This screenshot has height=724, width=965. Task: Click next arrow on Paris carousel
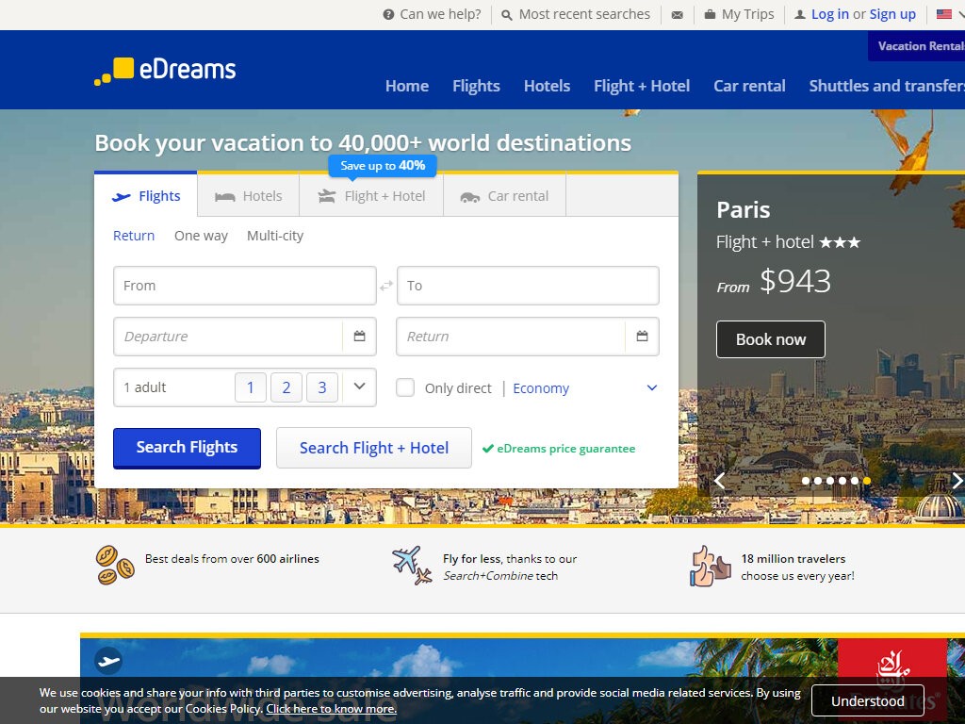(x=957, y=481)
